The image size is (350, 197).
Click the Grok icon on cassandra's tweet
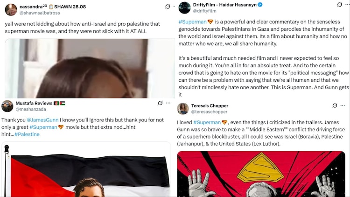[x=168, y=7]
